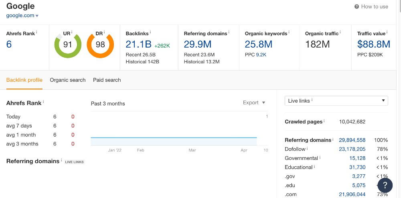Open the 25.8M organic keywords report
The height and width of the screenshot is (198, 401).
(x=259, y=44)
